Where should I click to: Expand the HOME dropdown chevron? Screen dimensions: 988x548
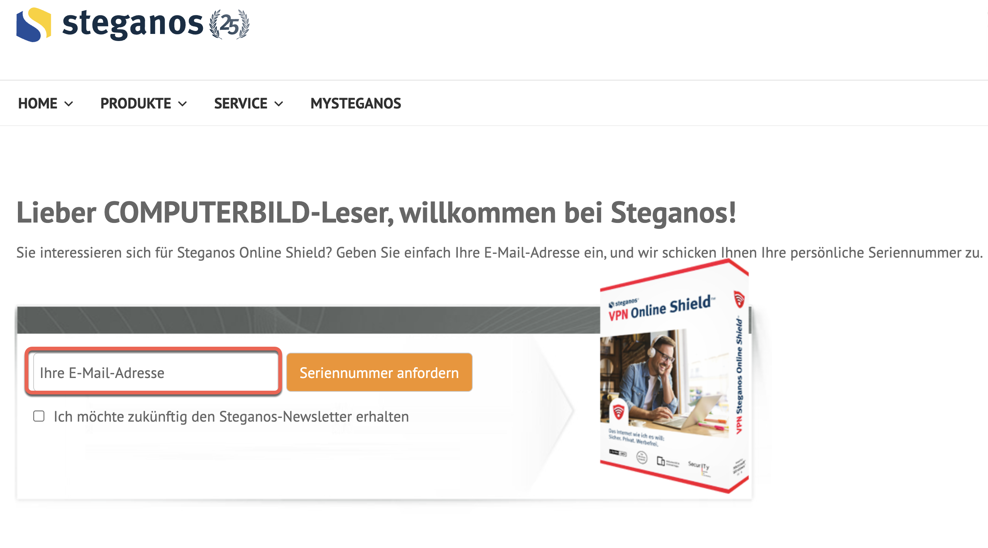69,104
